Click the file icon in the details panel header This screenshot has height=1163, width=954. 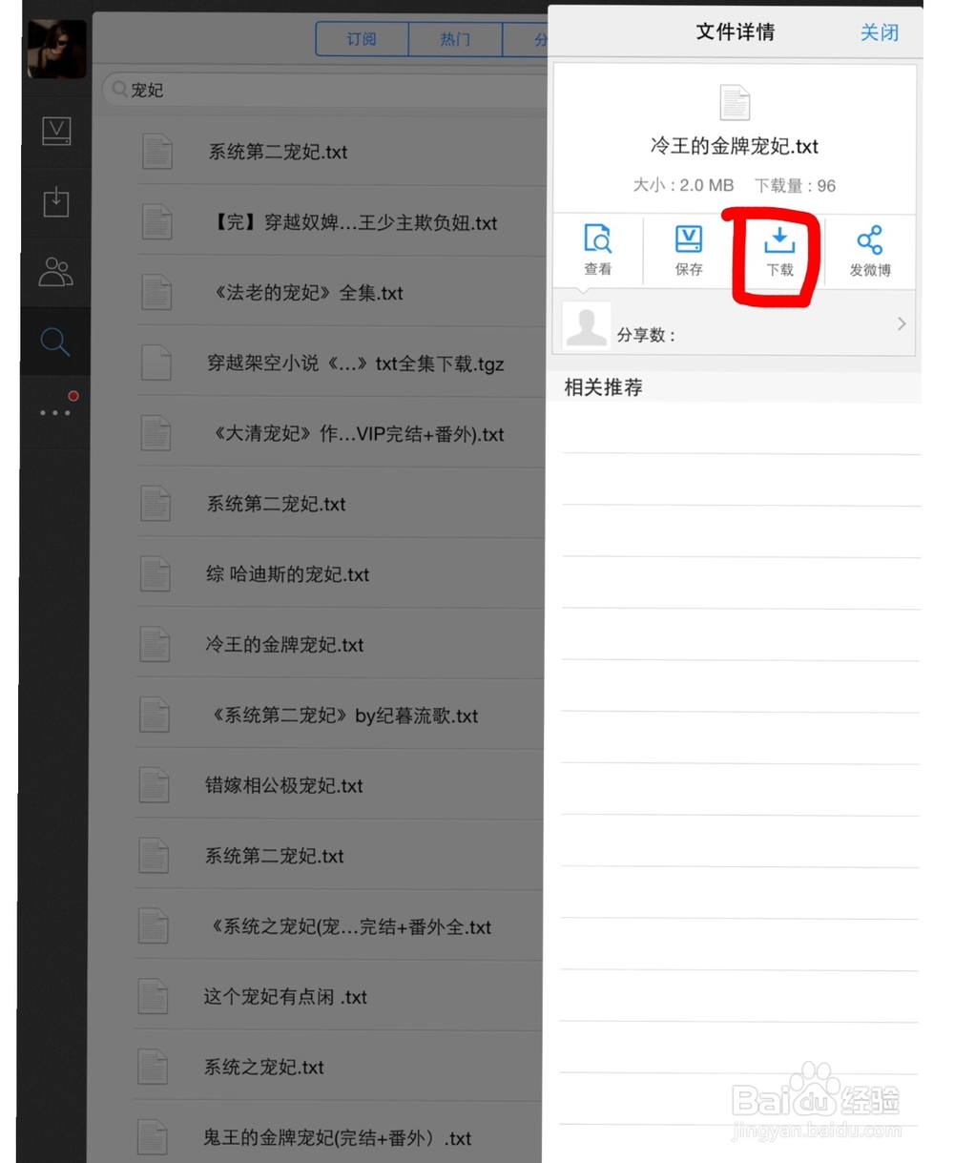[x=735, y=103]
